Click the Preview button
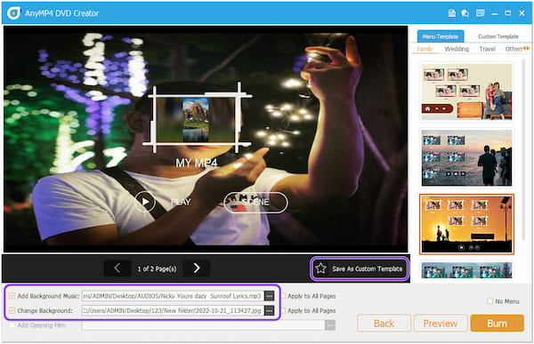534x344 pixels. pyautogui.click(x=441, y=323)
